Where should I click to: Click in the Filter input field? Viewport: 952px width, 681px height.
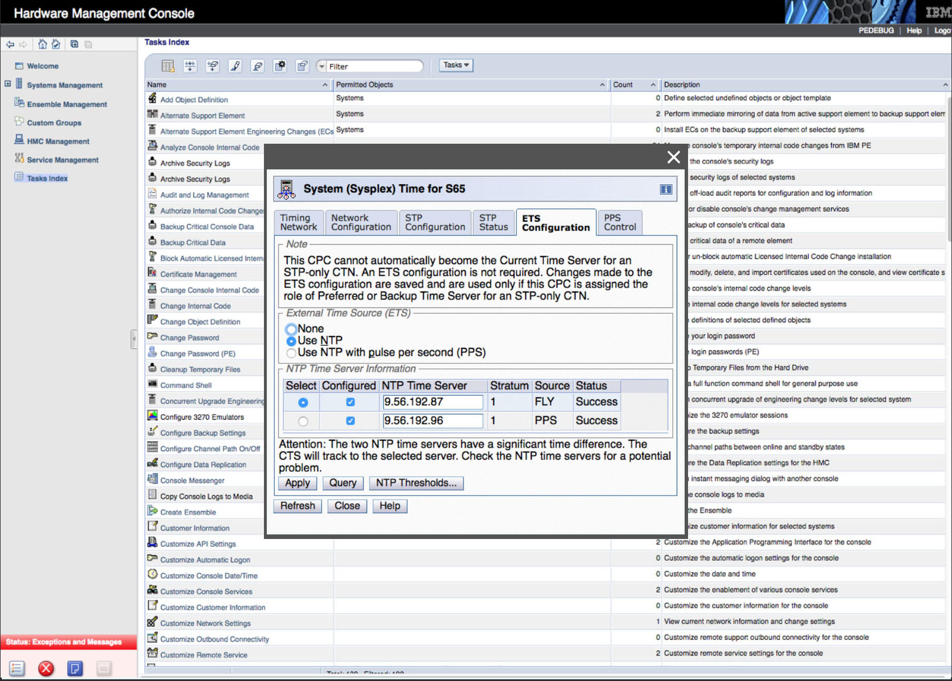tap(375, 66)
